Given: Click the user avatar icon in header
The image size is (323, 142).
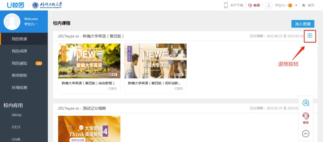Looking at the screenshot, I should [x=269, y=5].
